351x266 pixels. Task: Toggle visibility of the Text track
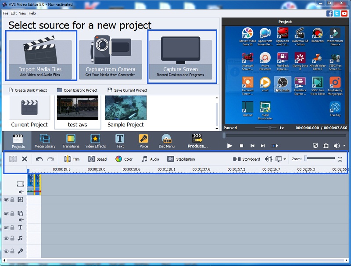[x=6, y=227]
